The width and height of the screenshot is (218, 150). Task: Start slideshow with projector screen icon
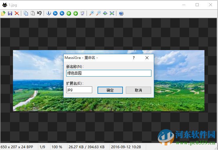click(82, 13)
